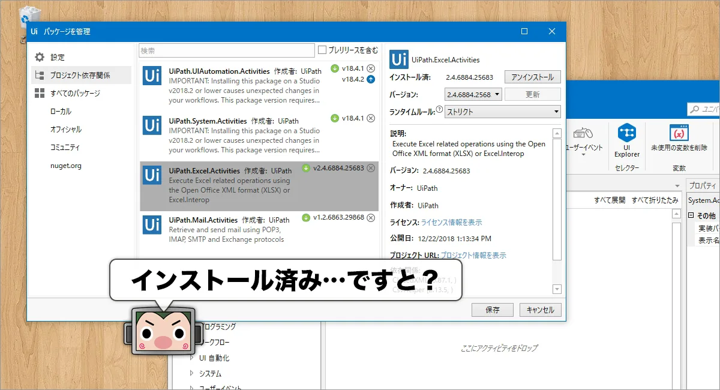Click the アンインストール button
This screenshot has width=720, height=390.
coord(533,77)
